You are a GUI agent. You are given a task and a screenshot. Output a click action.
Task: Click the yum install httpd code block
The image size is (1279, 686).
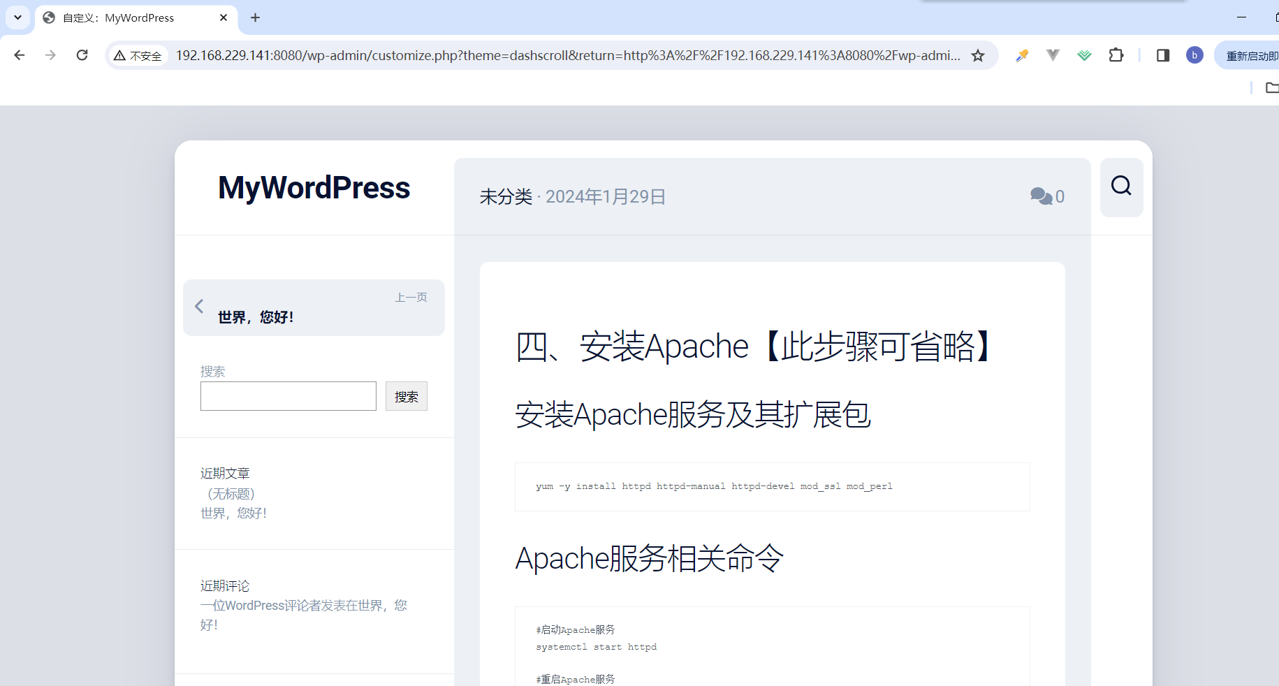click(772, 486)
